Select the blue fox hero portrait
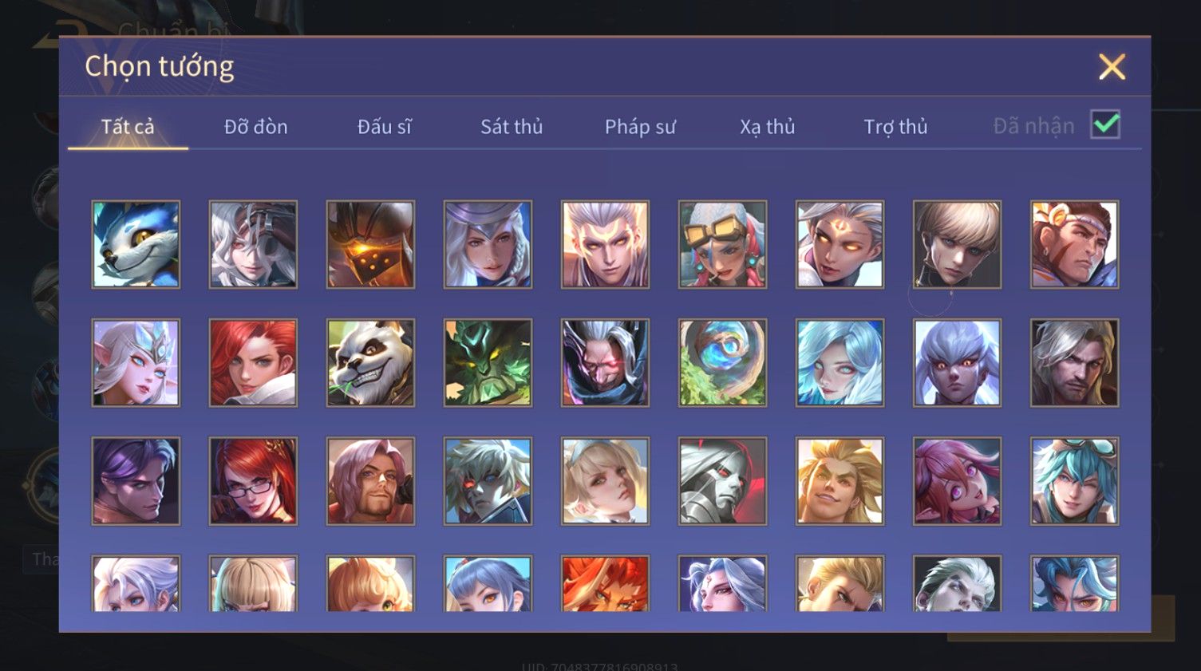This screenshot has height=671, width=1201. [136, 244]
